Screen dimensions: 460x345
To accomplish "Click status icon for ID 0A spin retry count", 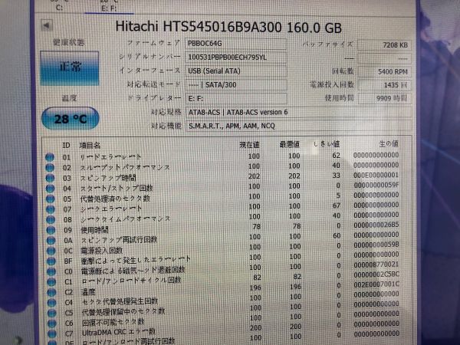I will [x=51, y=240].
